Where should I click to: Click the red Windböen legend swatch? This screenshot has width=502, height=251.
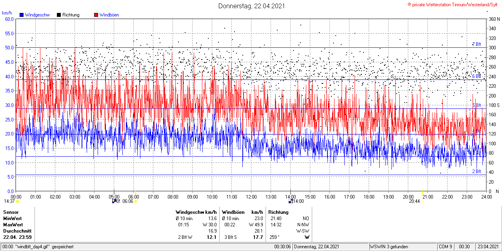(96, 15)
